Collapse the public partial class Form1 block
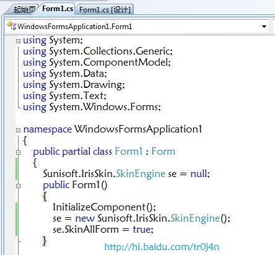The width and height of the screenshot is (275, 255). point(19,152)
